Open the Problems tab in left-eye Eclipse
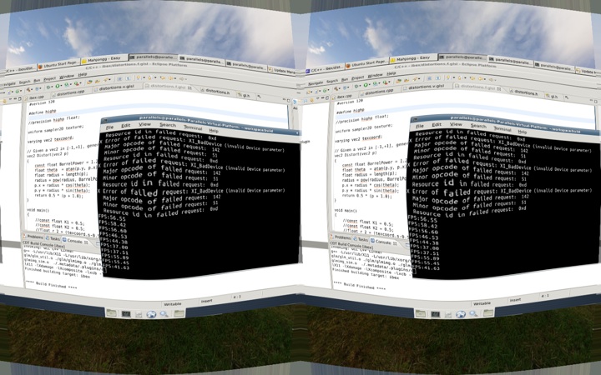This screenshot has height=375, width=601. [34, 237]
